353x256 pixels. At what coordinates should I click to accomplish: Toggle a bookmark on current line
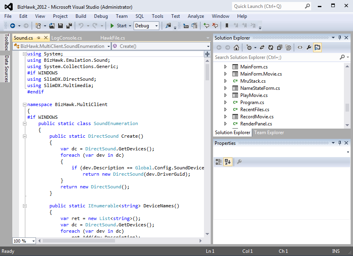pyautogui.click(x=227, y=26)
